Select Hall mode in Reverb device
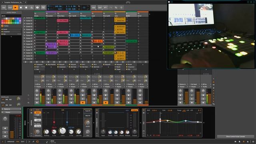Screen dimensions: 256x144 (38, 115)
